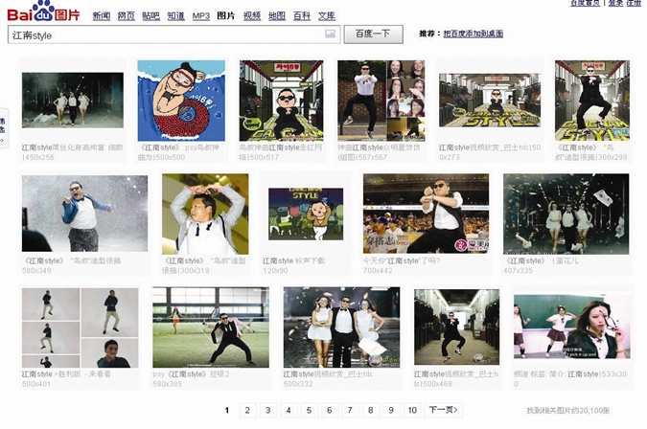Image resolution: width=647 pixels, height=429 pixels.
Task: Open the 铃声下载 small cartoon thumbnail
Action: [306, 214]
